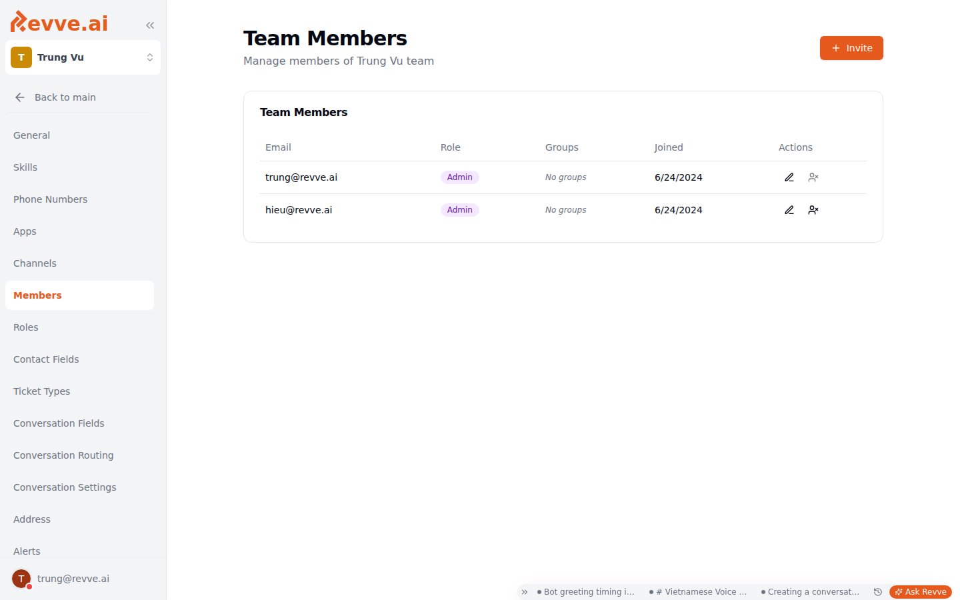The image size is (960, 600).
Task: Open Conversation Settings page
Action: click(x=79, y=487)
